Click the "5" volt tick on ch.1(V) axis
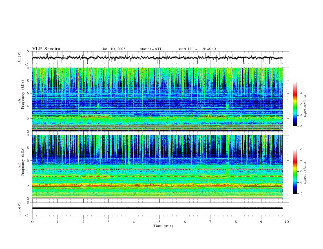Viewport: 323px width, 249px height. pyautogui.click(x=28, y=52)
